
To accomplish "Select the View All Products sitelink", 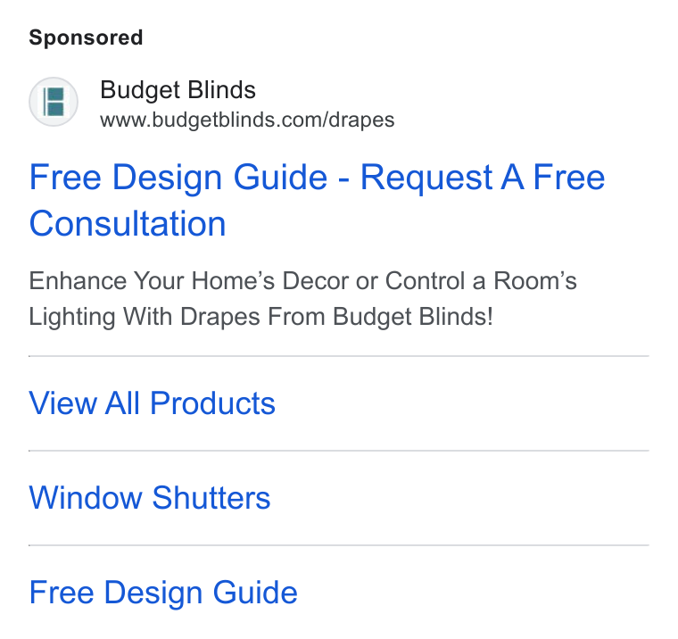I will [153, 403].
